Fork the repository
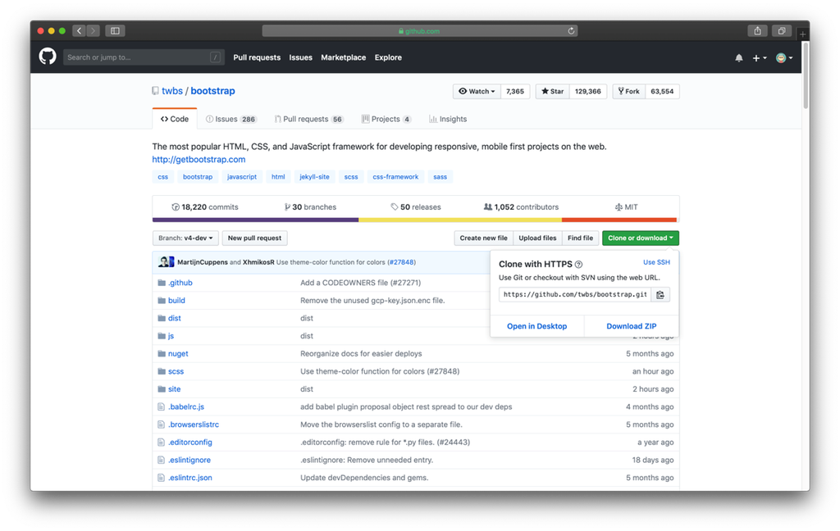840x531 pixels. (x=629, y=92)
